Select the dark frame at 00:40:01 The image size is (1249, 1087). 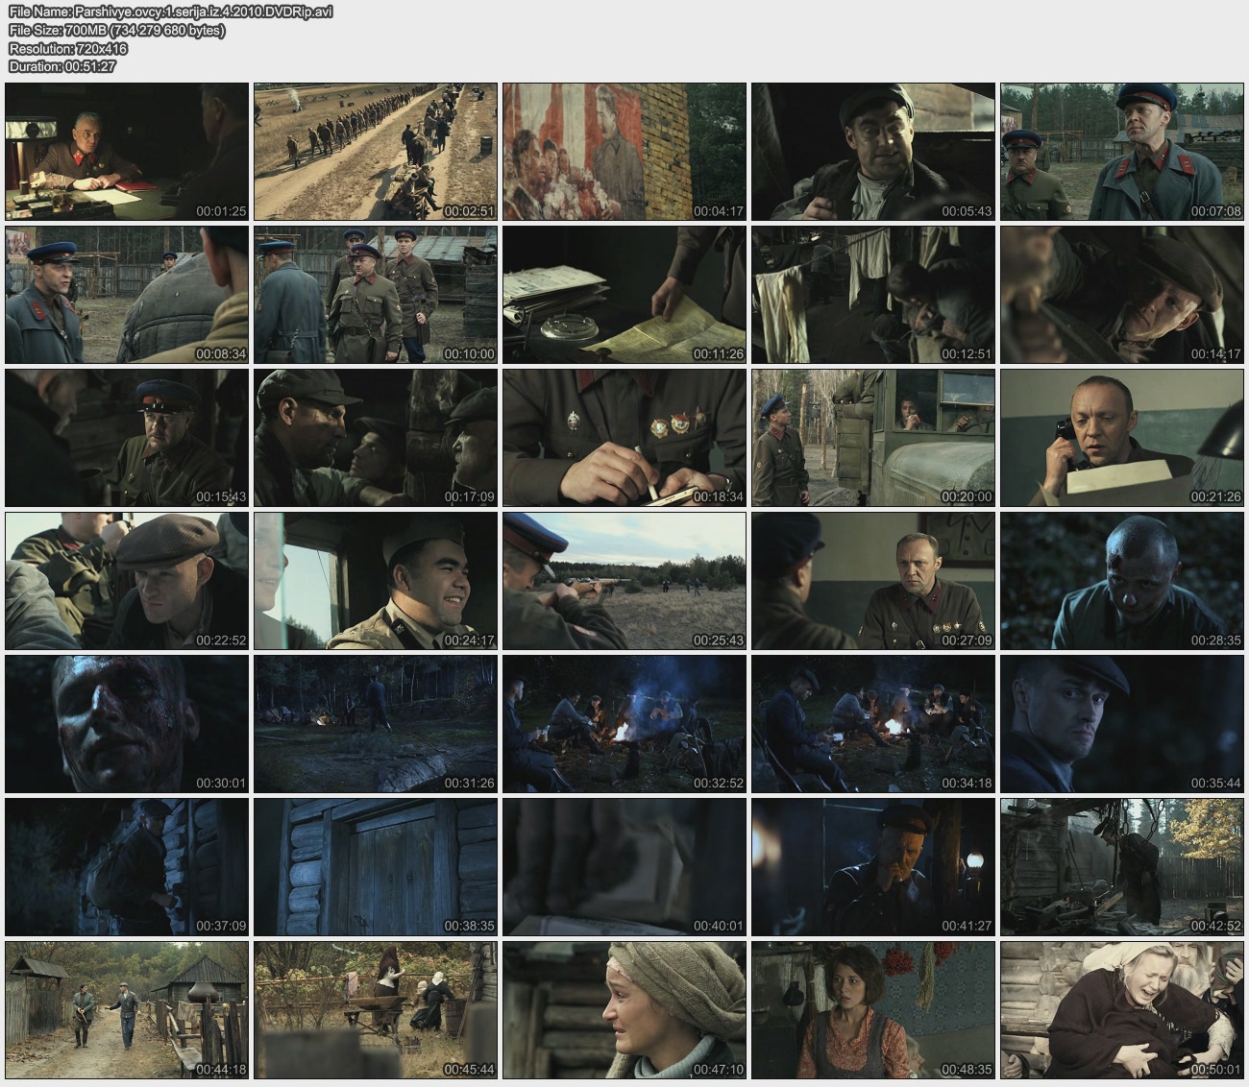pos(624,867)
